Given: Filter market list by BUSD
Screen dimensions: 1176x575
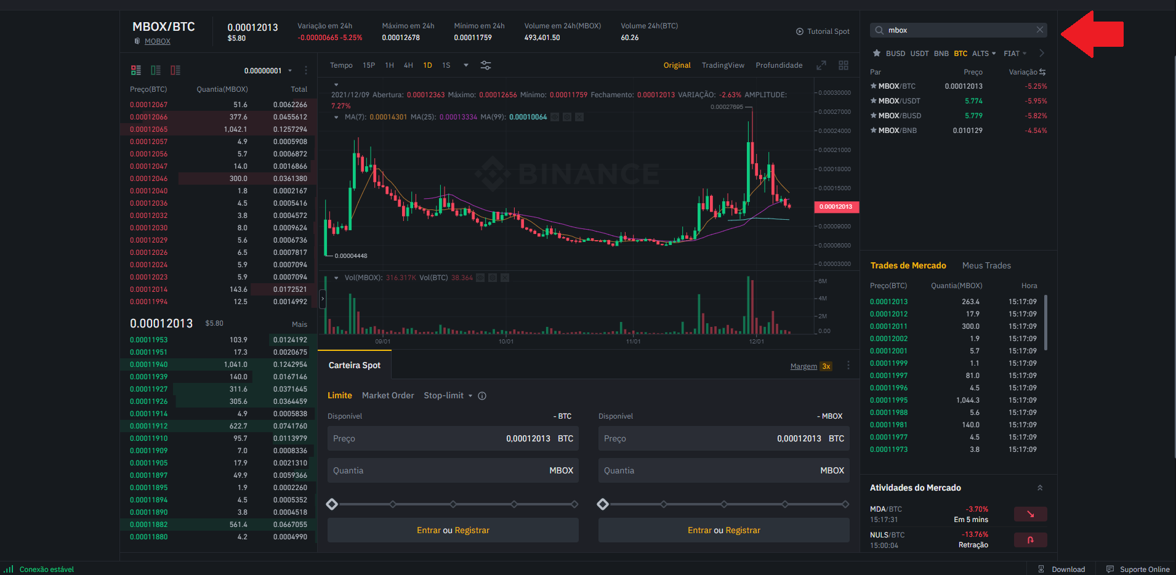Looking at the screenshot, I should point(895,54).
